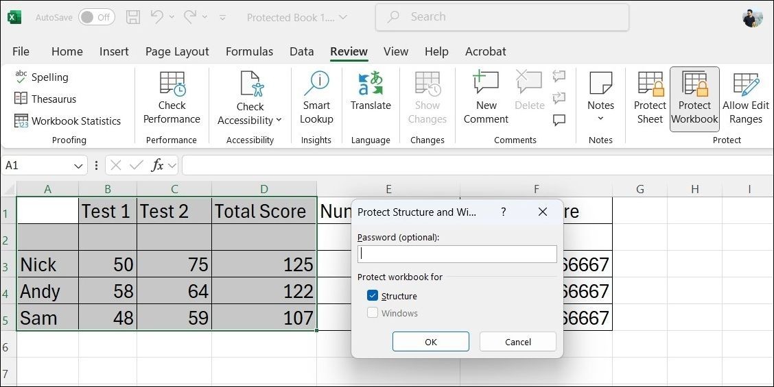Close the Protect Structure and Windows dialog

pyautogui.click(x=543, y=212)
